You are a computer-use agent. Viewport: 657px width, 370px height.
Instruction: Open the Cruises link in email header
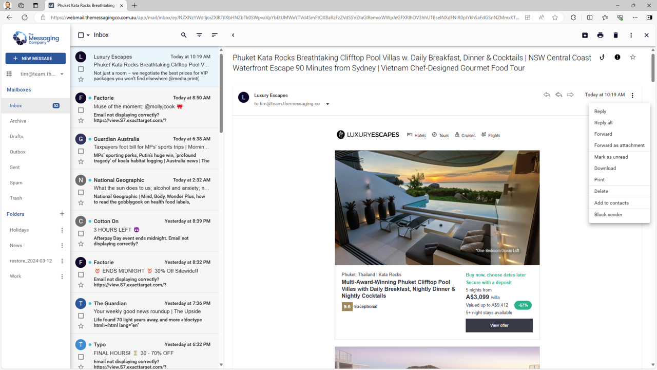[x=465, y=135]
